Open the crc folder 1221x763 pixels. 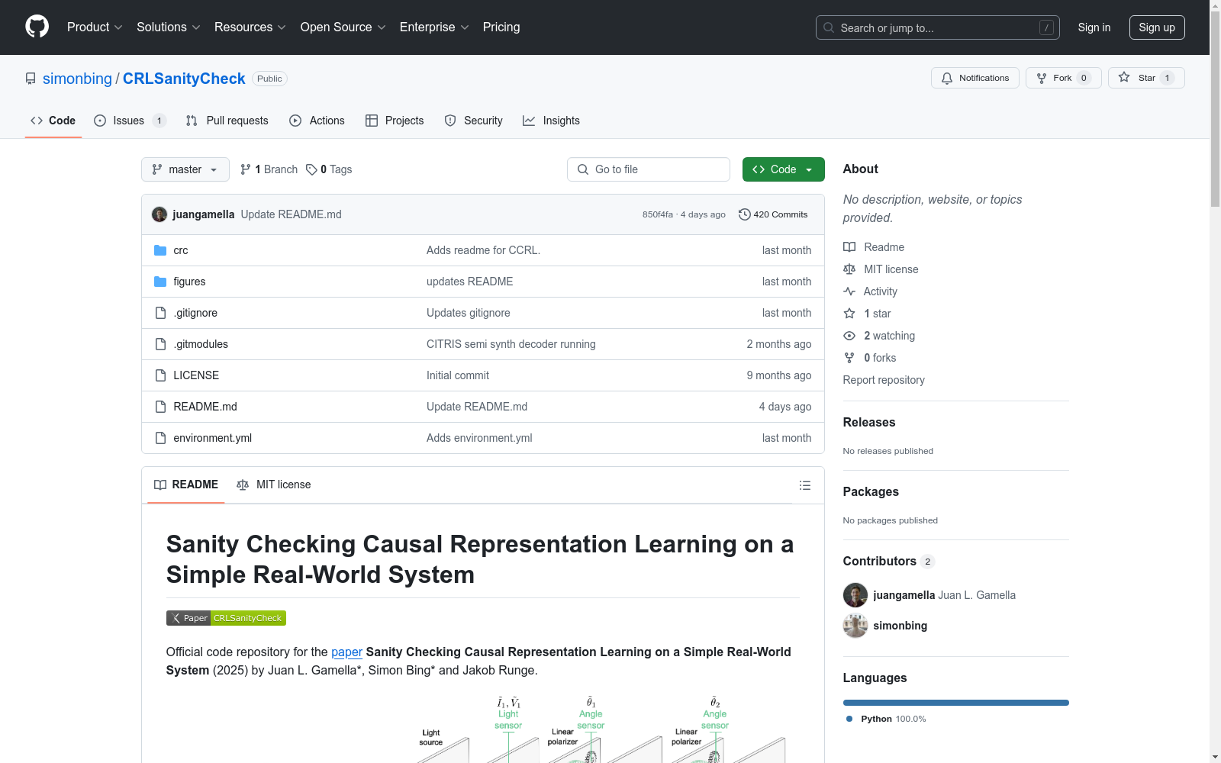click(180, 250)
